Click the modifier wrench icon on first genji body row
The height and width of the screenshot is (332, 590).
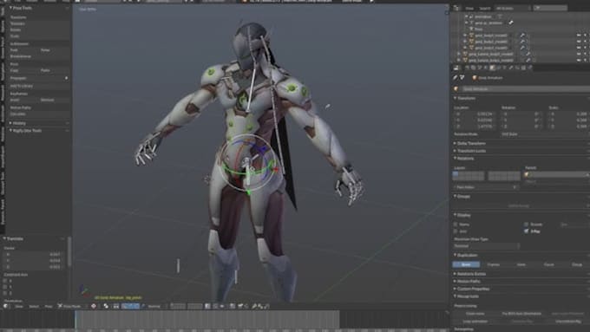coord(522,36)
